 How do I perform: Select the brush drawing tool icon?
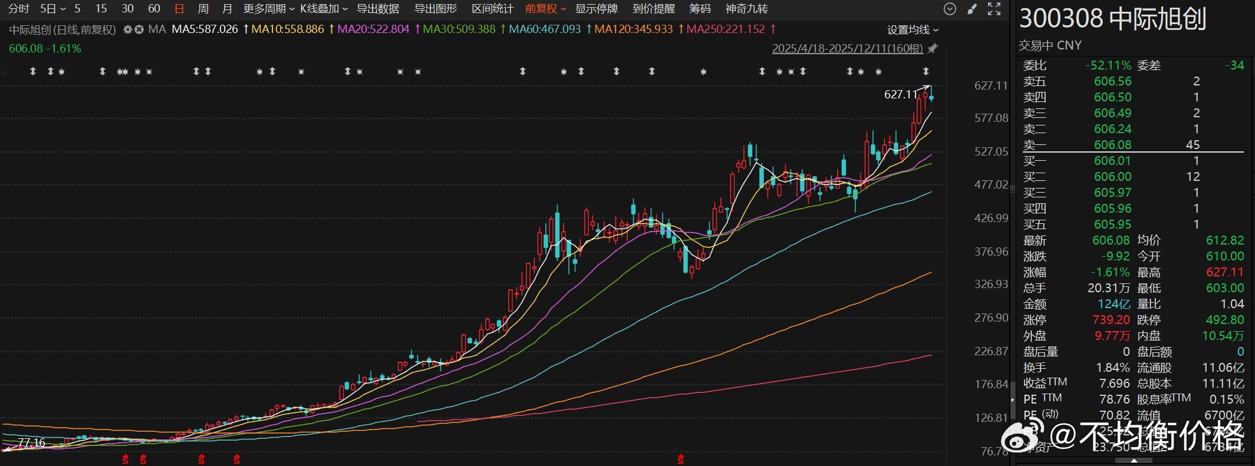coord(972,9)
